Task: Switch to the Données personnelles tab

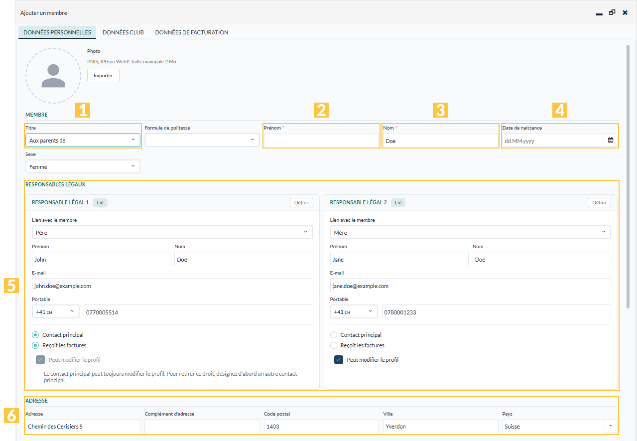Action: pos(57,32)
